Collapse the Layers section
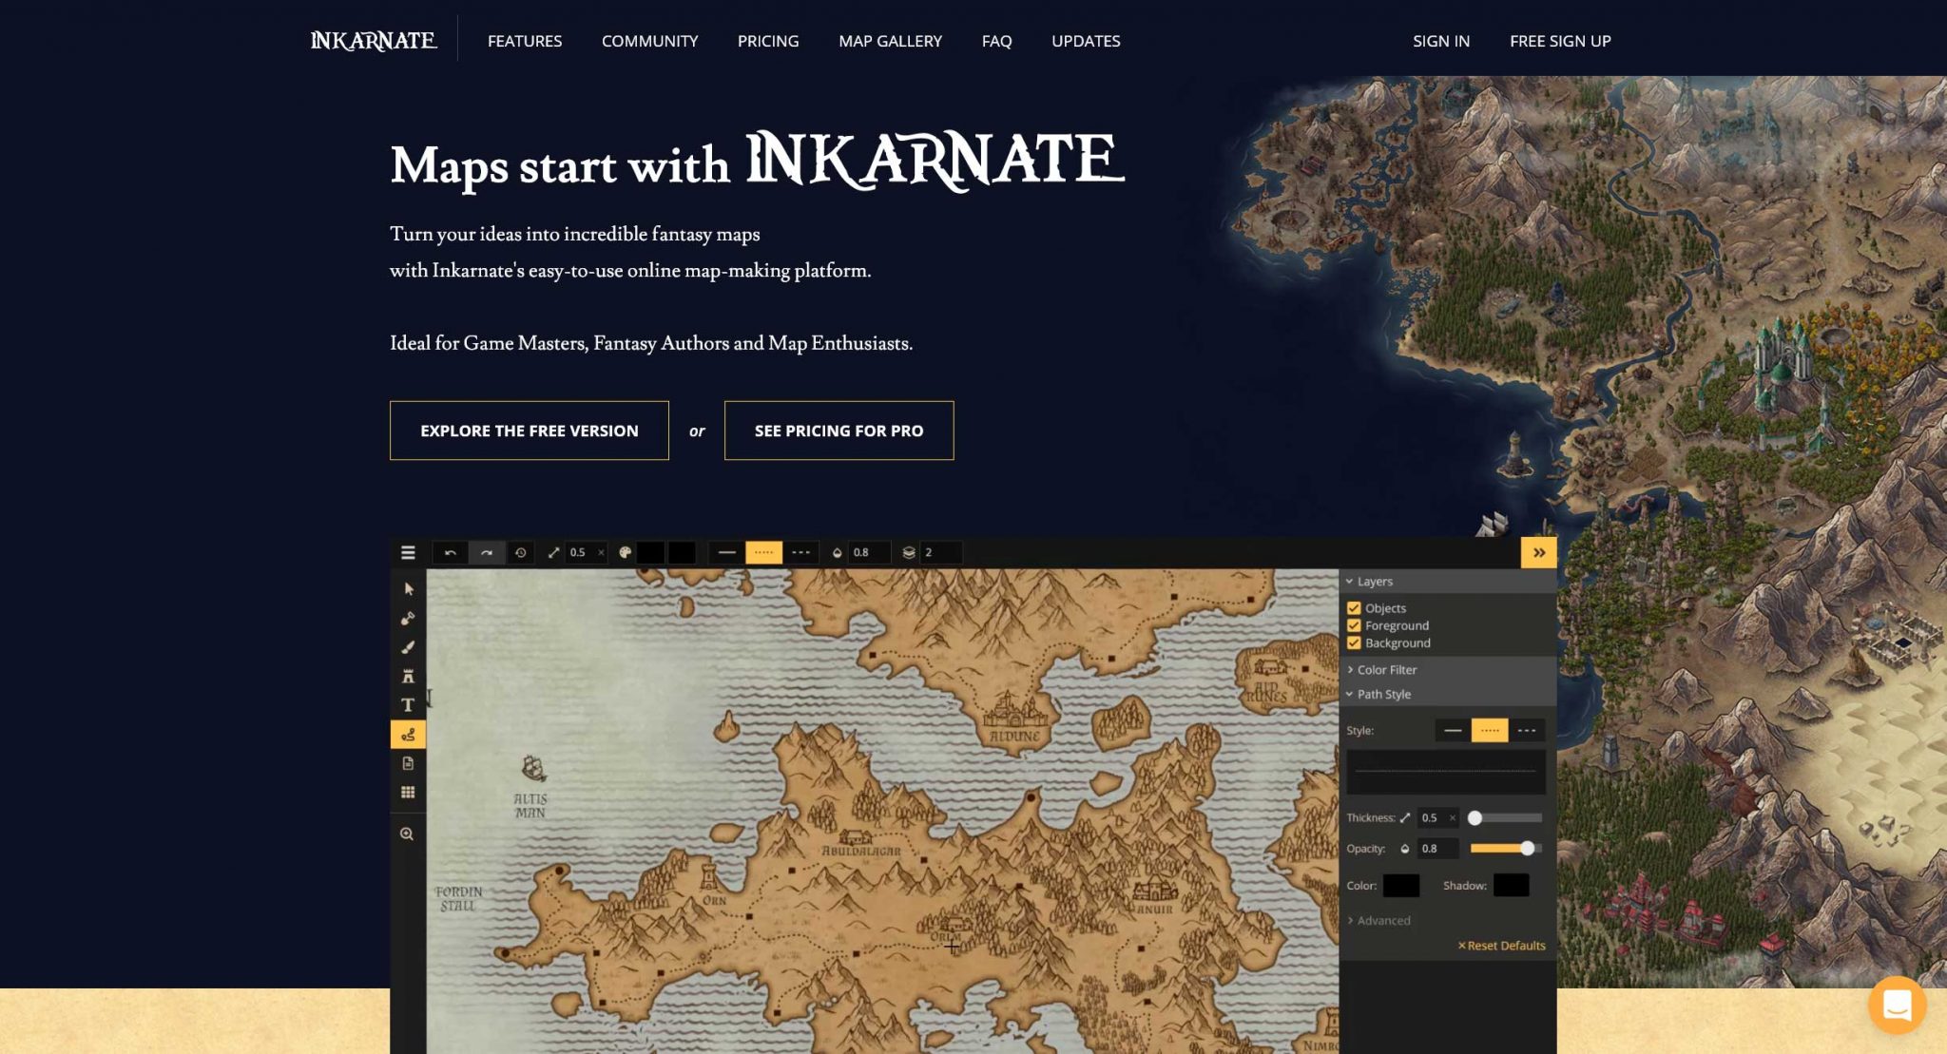This screenshot has height=1054, width=1947. pyautogui.click(x=1448, y=582)
